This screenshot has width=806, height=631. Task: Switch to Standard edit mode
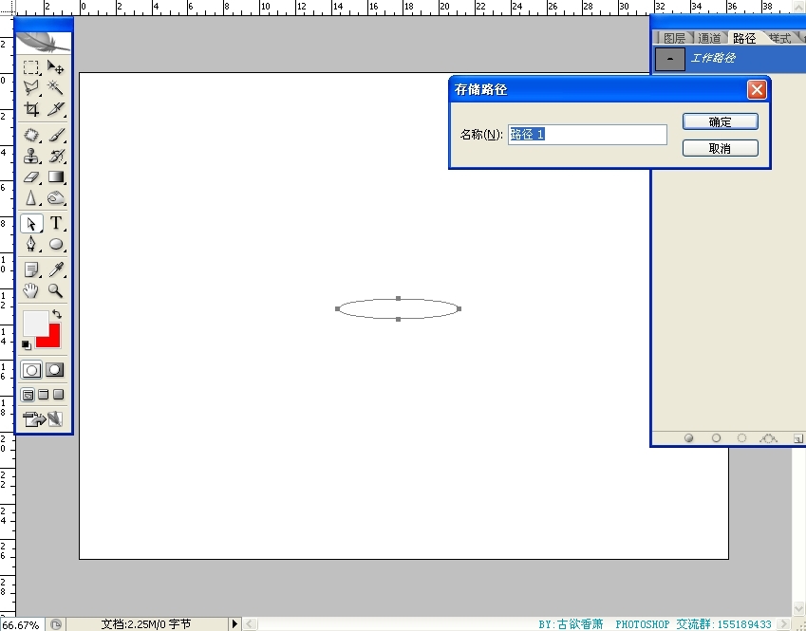pyautogui.click(x=31, y=370)
